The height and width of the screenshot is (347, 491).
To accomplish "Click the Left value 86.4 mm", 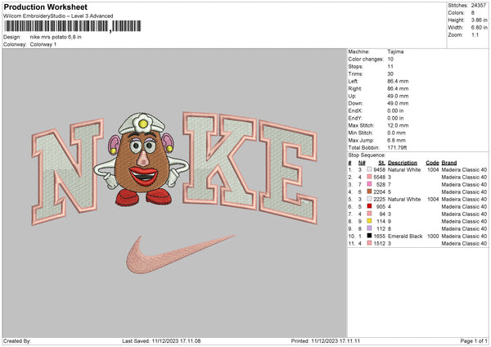I will (x=398, y=81).
